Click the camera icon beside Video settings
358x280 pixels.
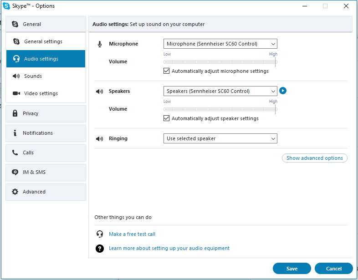coord(16,93)
